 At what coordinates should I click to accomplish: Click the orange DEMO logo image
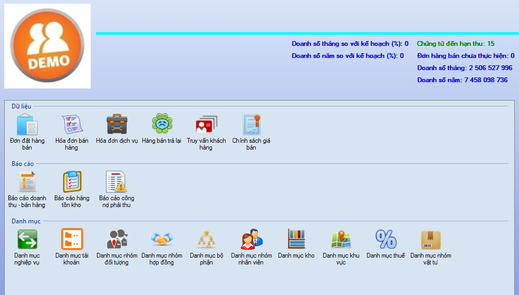point(47,46)
